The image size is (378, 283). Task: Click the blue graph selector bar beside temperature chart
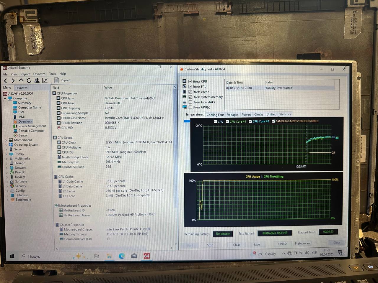tap(187, 121)
